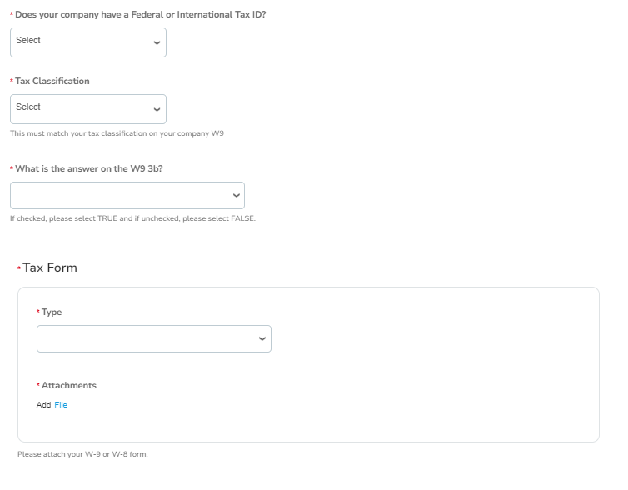
Task: Click the chevron arrow in the Tax Classification box
Action: (x=157, y=108)
